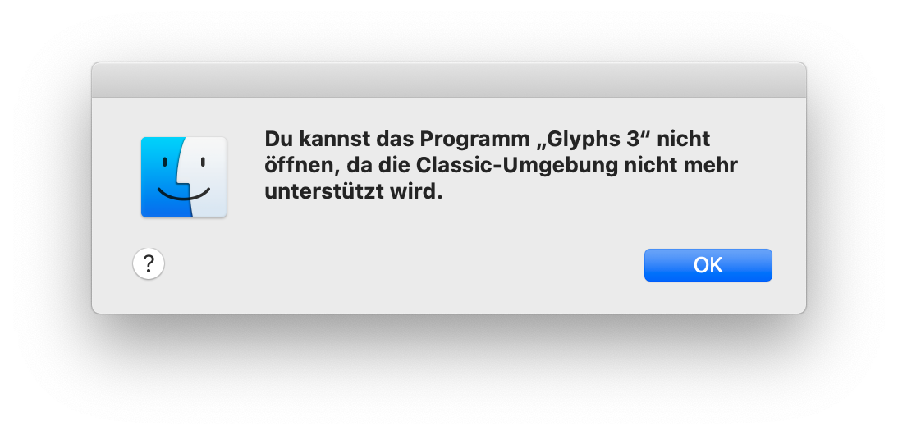
Task: Open help via the question mark button
Action: point(149,263)
